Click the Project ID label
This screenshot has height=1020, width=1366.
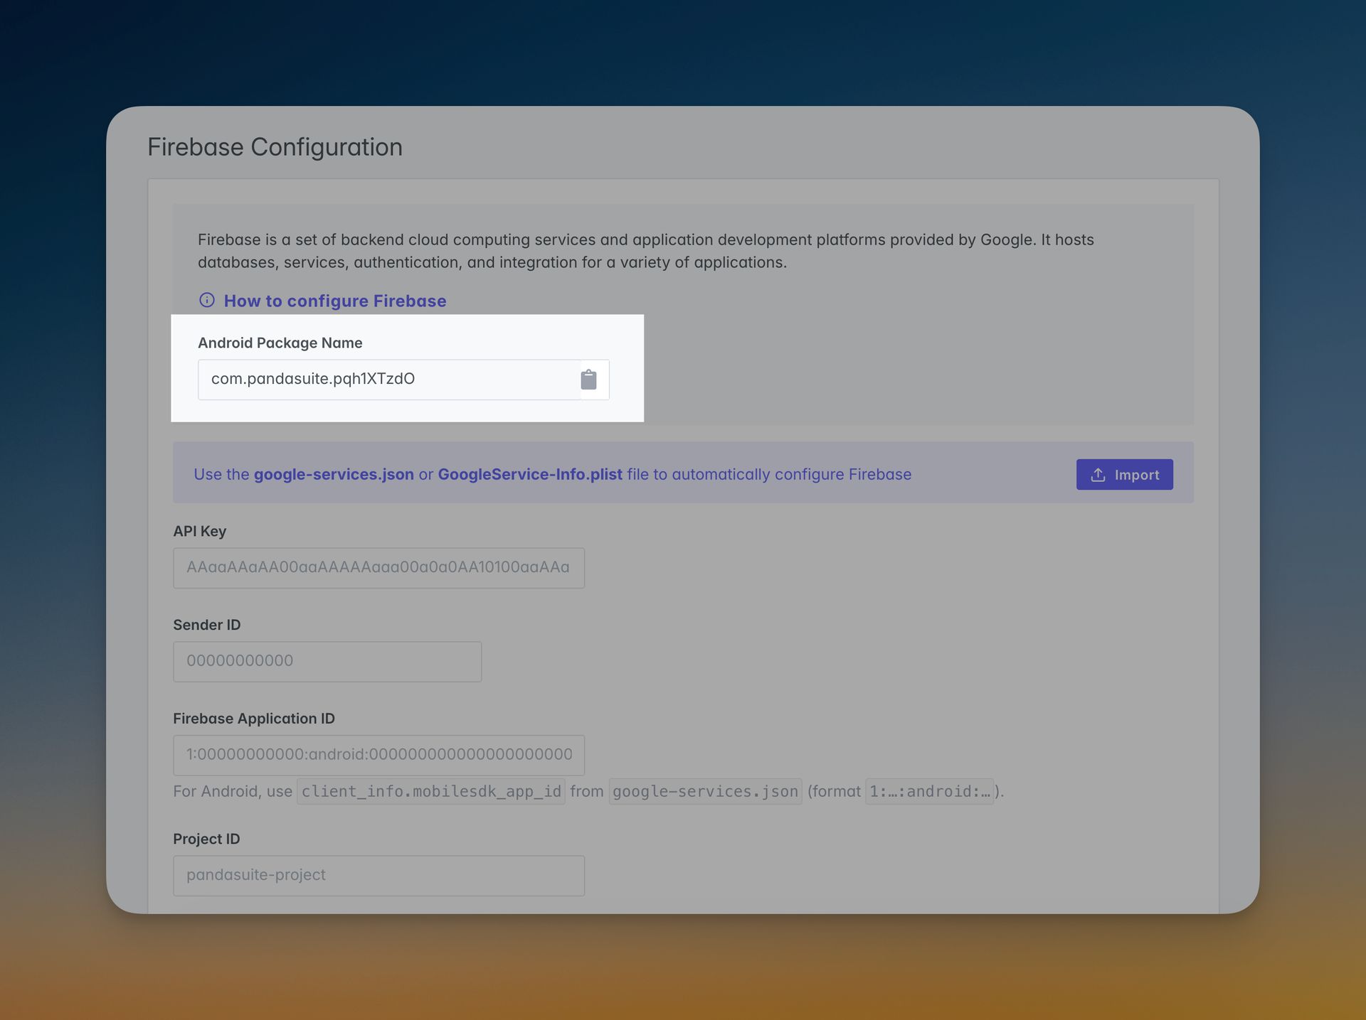(207, 839)
